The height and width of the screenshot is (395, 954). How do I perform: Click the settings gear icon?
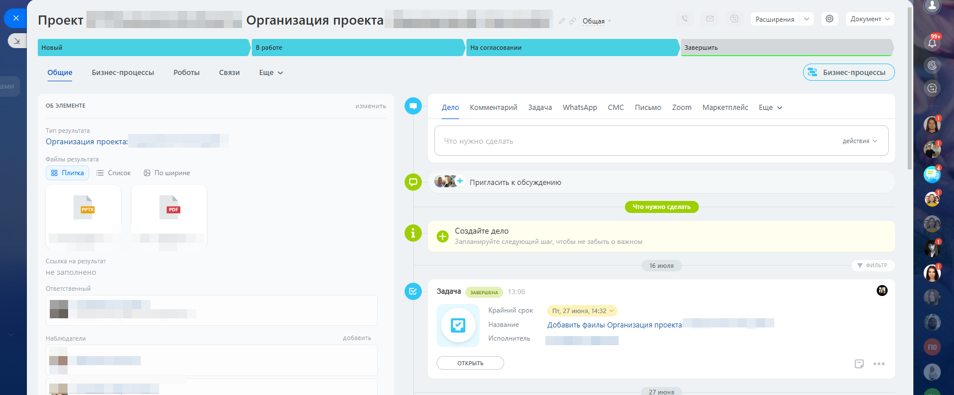pyautogui.click(x=829, y=19)
